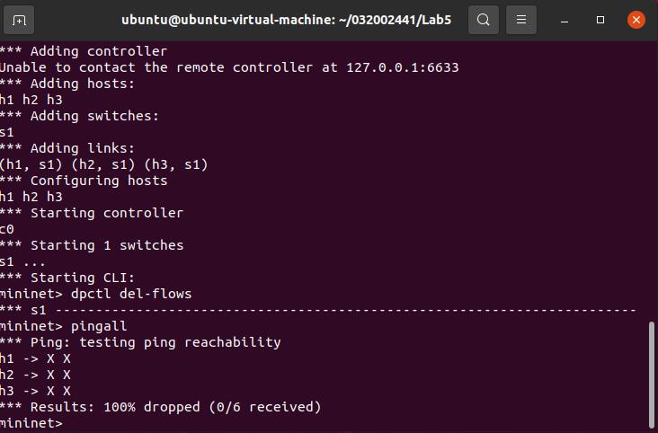
Task: Close the terminal window
Action: [636, 20]
